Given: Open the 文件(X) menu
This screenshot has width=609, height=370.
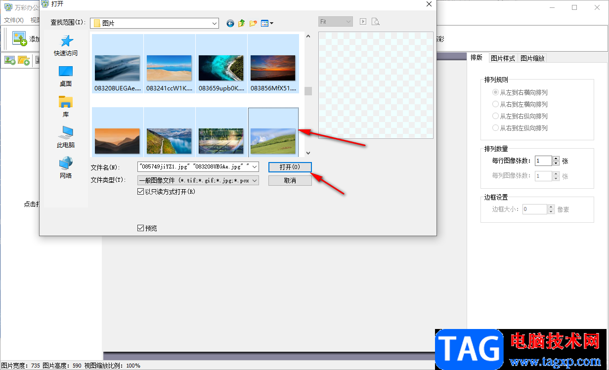Looking at the screenshot, I should [x=14, y=20].
